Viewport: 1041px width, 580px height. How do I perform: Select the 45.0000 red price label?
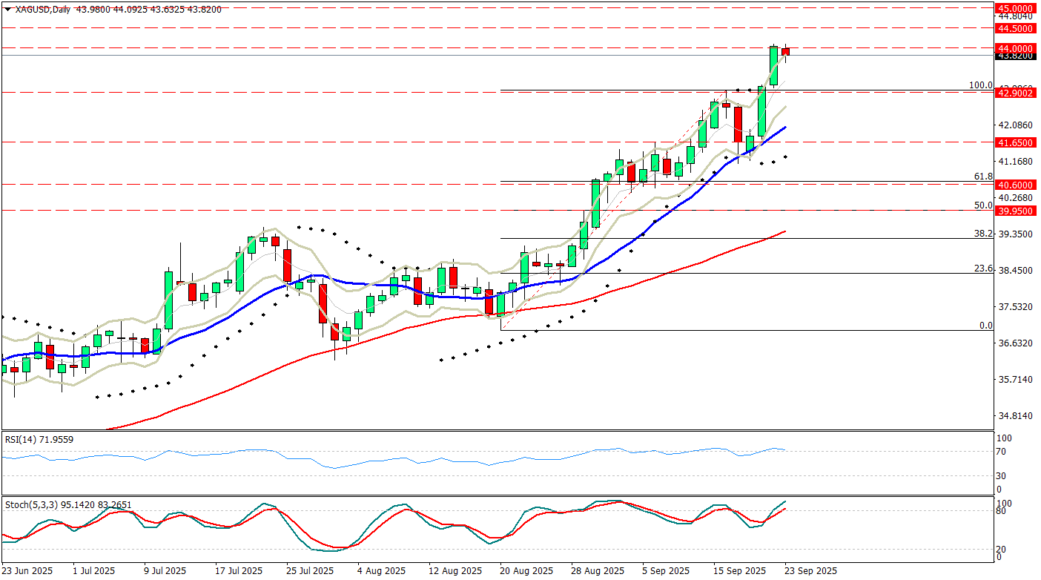pos(1016,7)
